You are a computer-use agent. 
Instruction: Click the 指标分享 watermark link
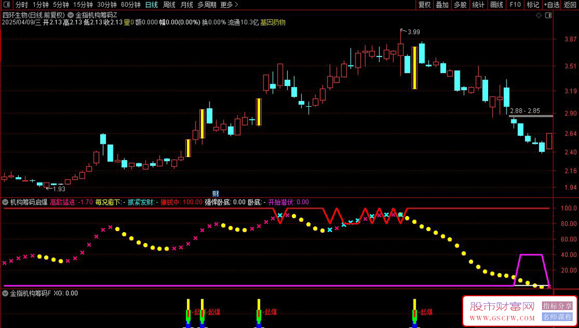[557, 306]
